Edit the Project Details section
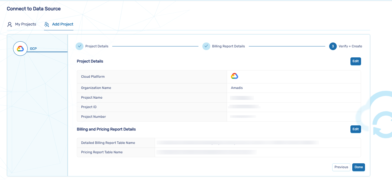Viewport: 392px width, 180px height. click(x=356, y=61)
